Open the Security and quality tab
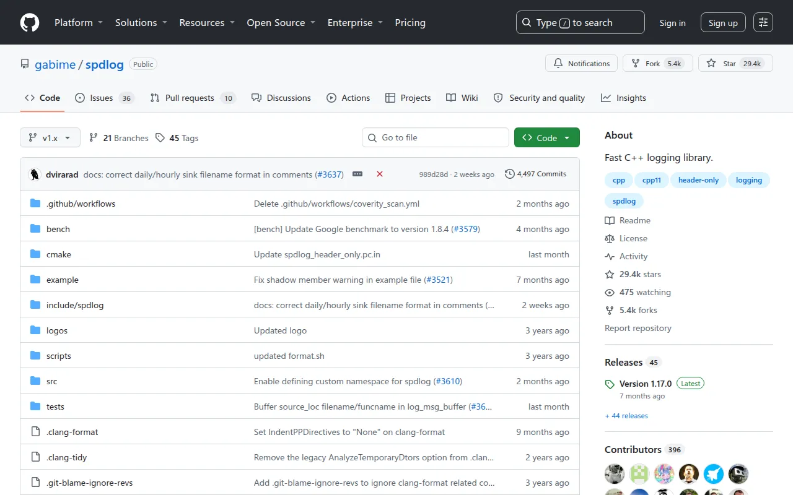Screen dimensions: 793x495 coord(539,98)
